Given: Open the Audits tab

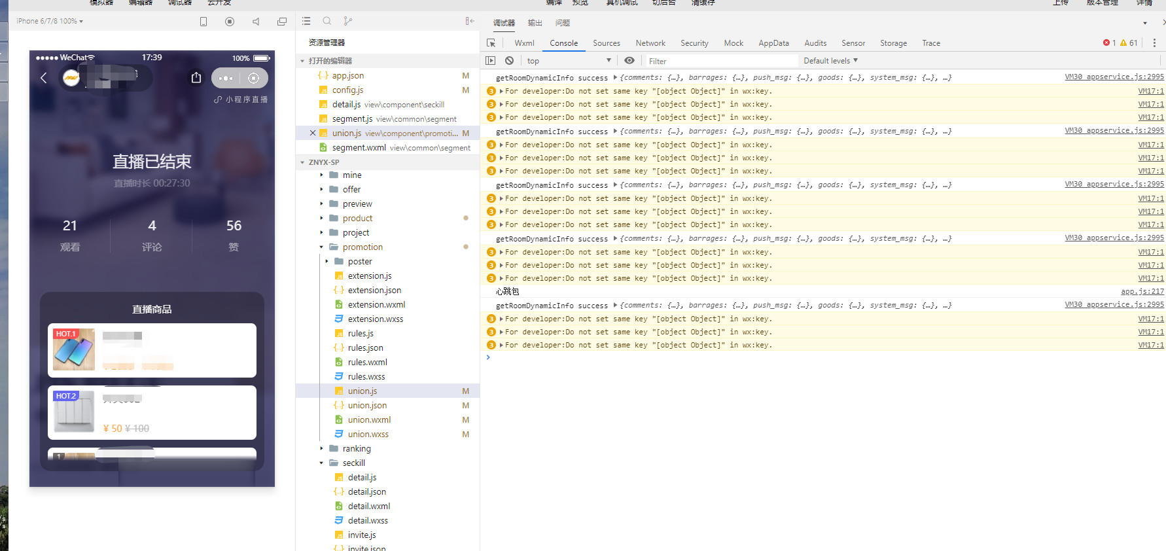Looking at the screenshot, I should 815,43.
